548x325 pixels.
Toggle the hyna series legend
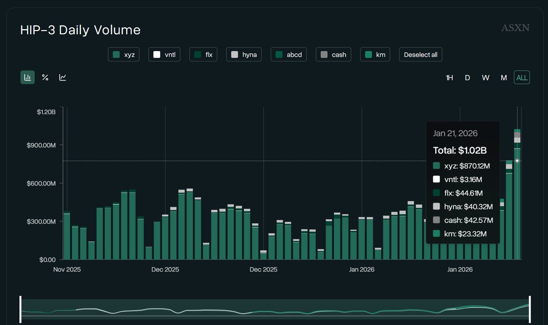244,55
